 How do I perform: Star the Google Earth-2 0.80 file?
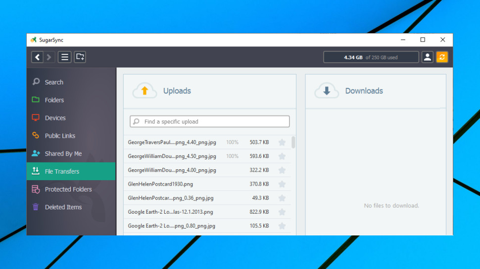coord(282,226)
